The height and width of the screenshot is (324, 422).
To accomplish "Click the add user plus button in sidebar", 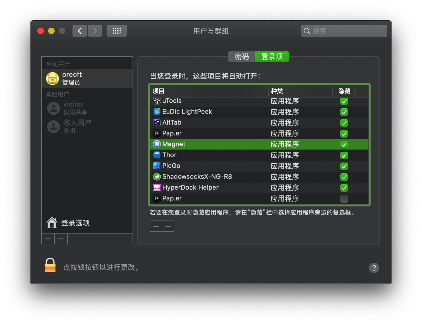I will tap(48, 239).
